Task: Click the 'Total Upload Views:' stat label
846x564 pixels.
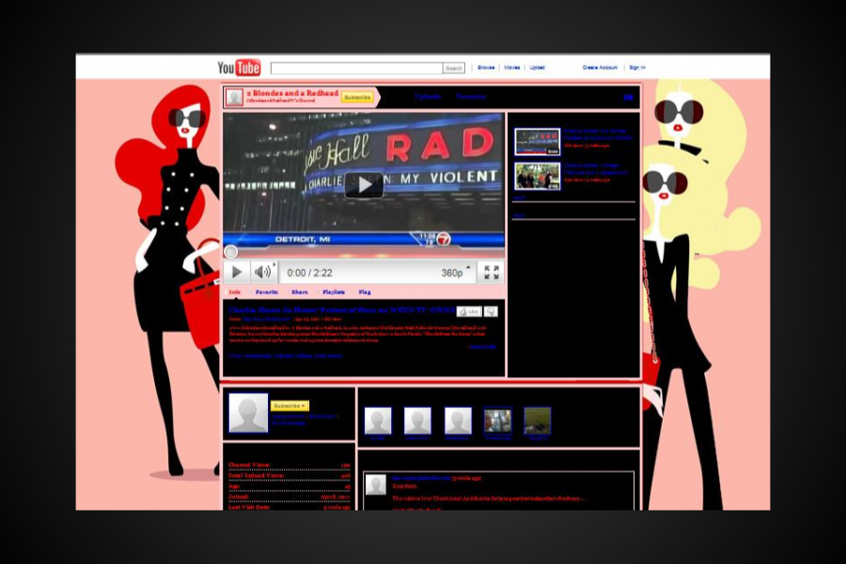Action: click(x=256, y=476)
